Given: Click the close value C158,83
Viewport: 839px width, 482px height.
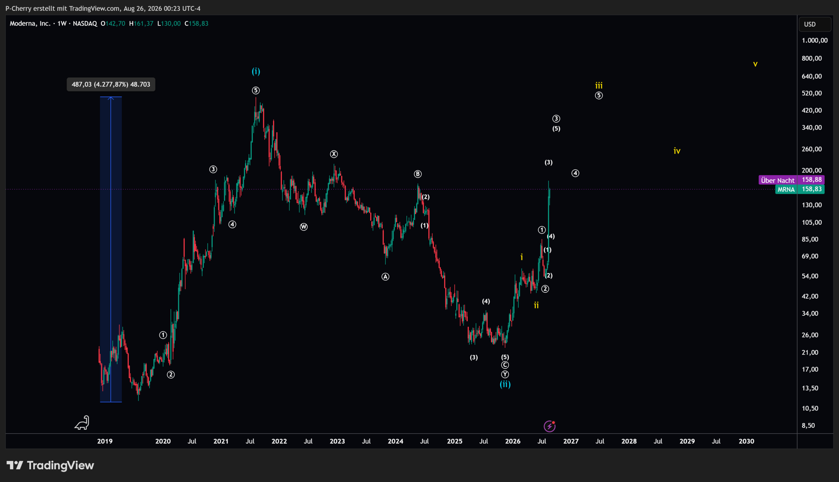Looking at the screenshot, I should (196, 24).
